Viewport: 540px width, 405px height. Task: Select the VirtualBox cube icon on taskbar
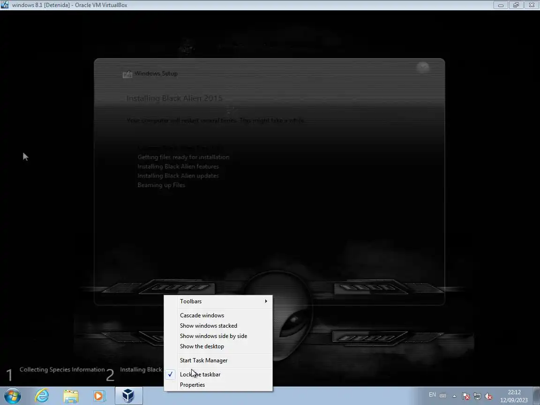(128, 396)
